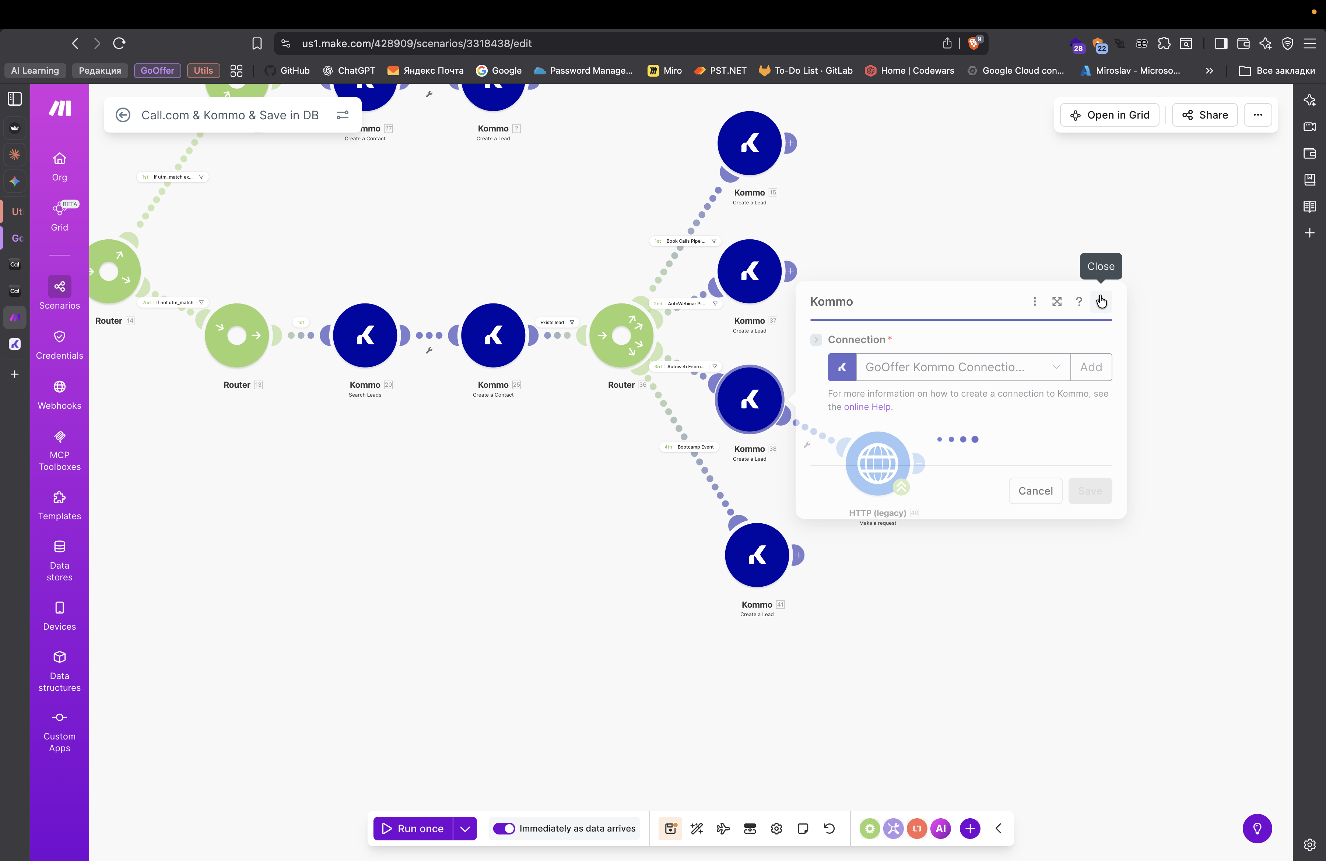The height and width of the screenshot is (861, 1326).
Task: Click the undo arrow in the bottom toolbar
Action: click(829, 828)
